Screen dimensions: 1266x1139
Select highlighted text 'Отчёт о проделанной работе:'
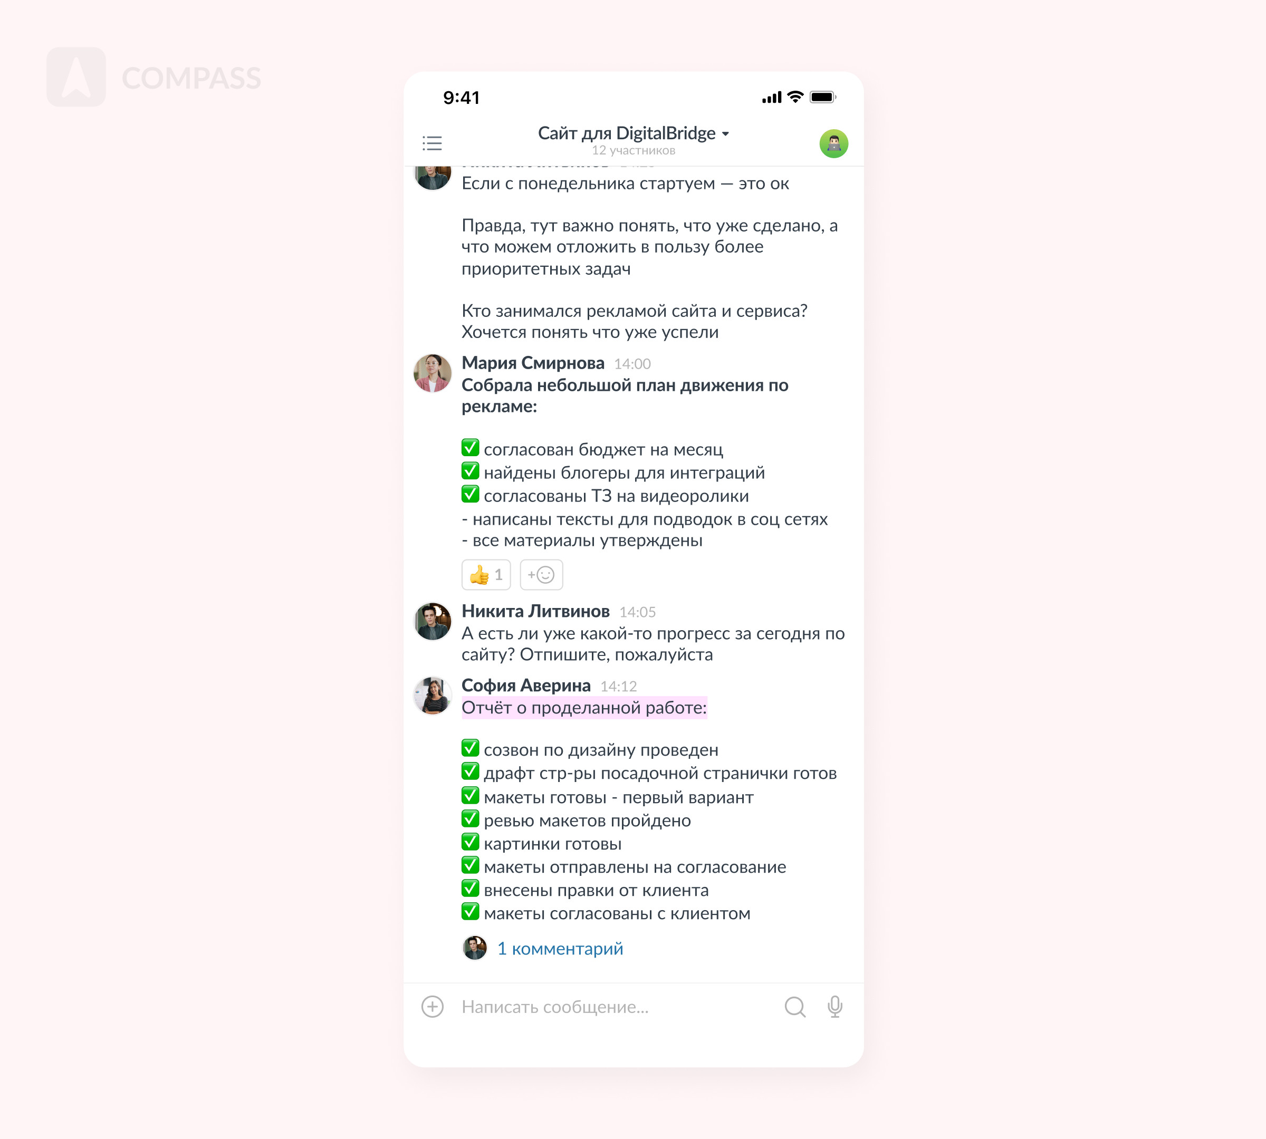coord(584,708)
